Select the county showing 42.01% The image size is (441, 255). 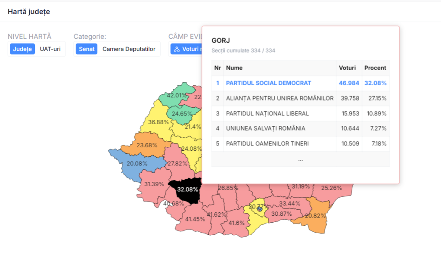pyautogui.click(x=177, y=96)
